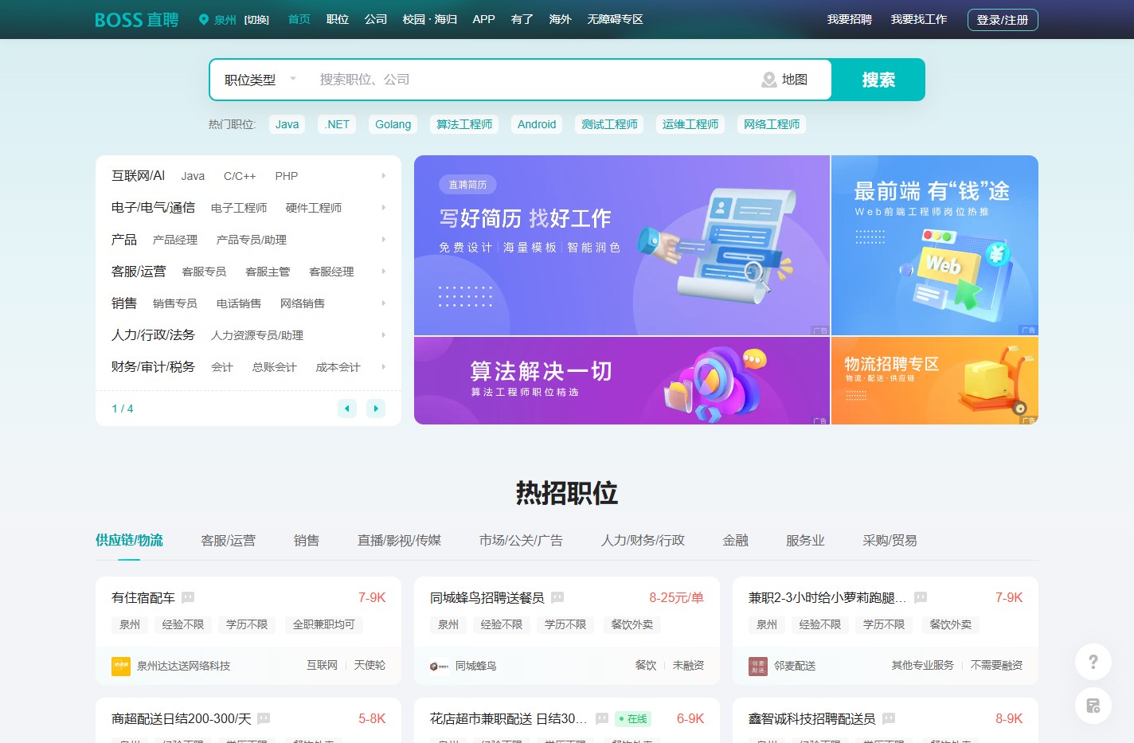Image resolution: width=1134 pixels, height=743 pixels.
Task: Click the 登录/注册 button
Action: point(1003,20)
